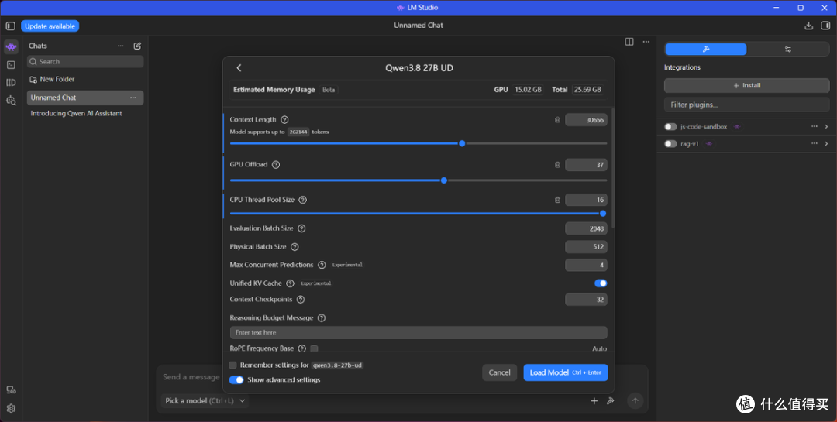The image size is (837, 422).
Task: Go back using the dialog's back arrow
Action: (x=239, y=68)
